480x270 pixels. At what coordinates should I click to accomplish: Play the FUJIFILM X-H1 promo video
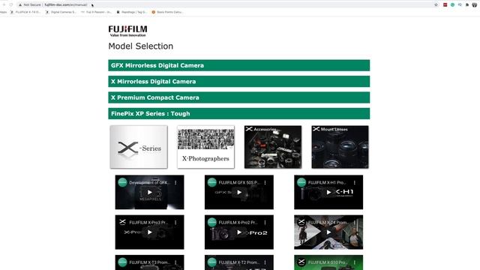[328, 192]
